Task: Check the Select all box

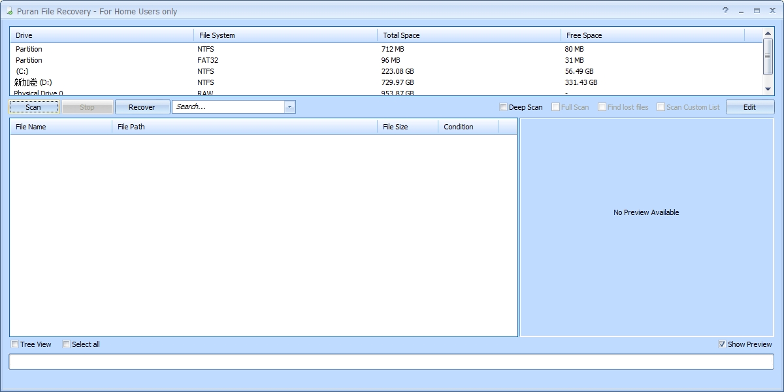Action: click(67, 344)
